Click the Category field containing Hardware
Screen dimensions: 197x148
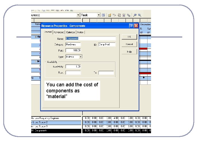tap(73, 44)
